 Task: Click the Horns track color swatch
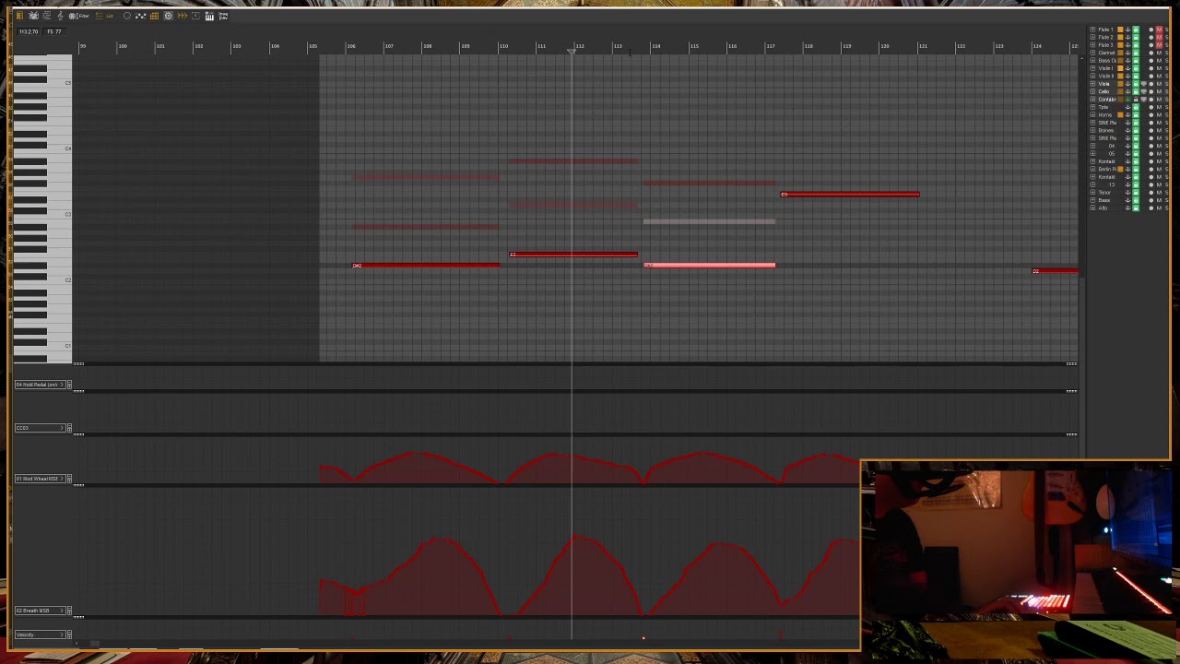[1120, 115]
